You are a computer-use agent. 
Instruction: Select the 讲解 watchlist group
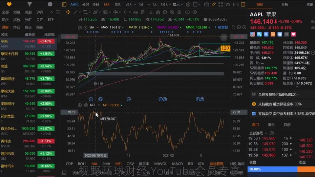click(5, 27)
